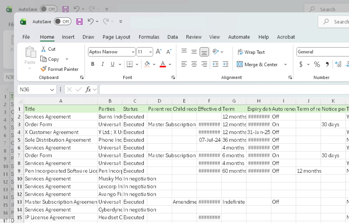349x223 pixels.
Task: Switch to the Automate tab
Action: [239, 37]
